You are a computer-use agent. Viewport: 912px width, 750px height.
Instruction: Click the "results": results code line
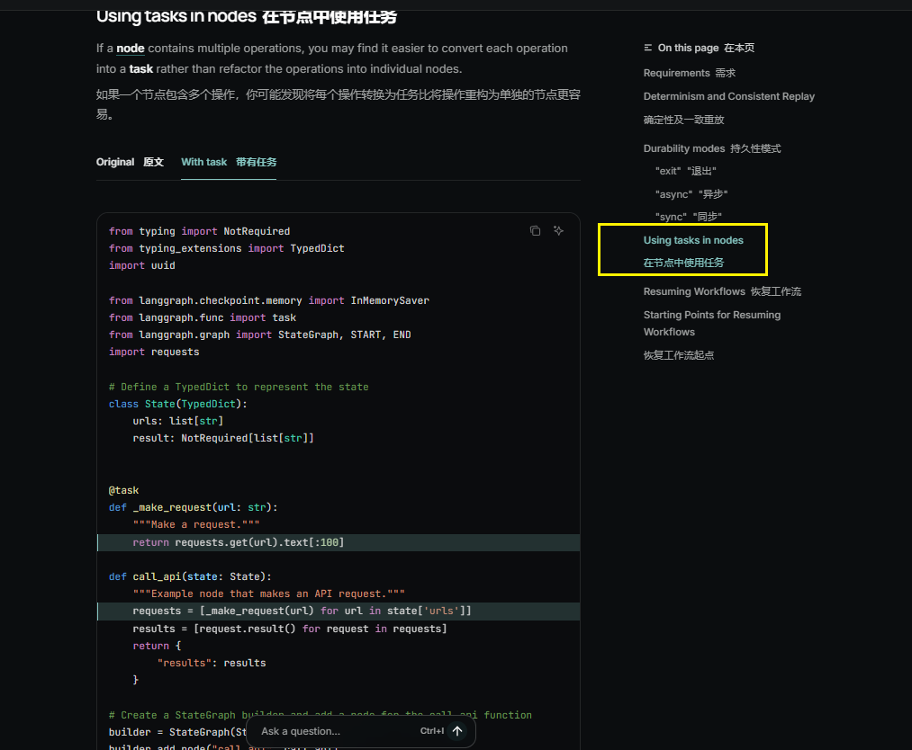212,663
